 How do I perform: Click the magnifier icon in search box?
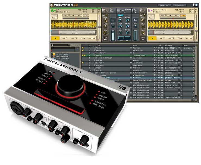tap(52, 45)
